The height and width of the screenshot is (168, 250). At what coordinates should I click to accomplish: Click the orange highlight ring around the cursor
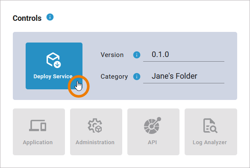(79, 86)
